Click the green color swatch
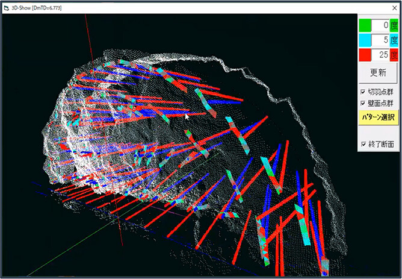Screen dimensions: 402x279 point(365,26)
